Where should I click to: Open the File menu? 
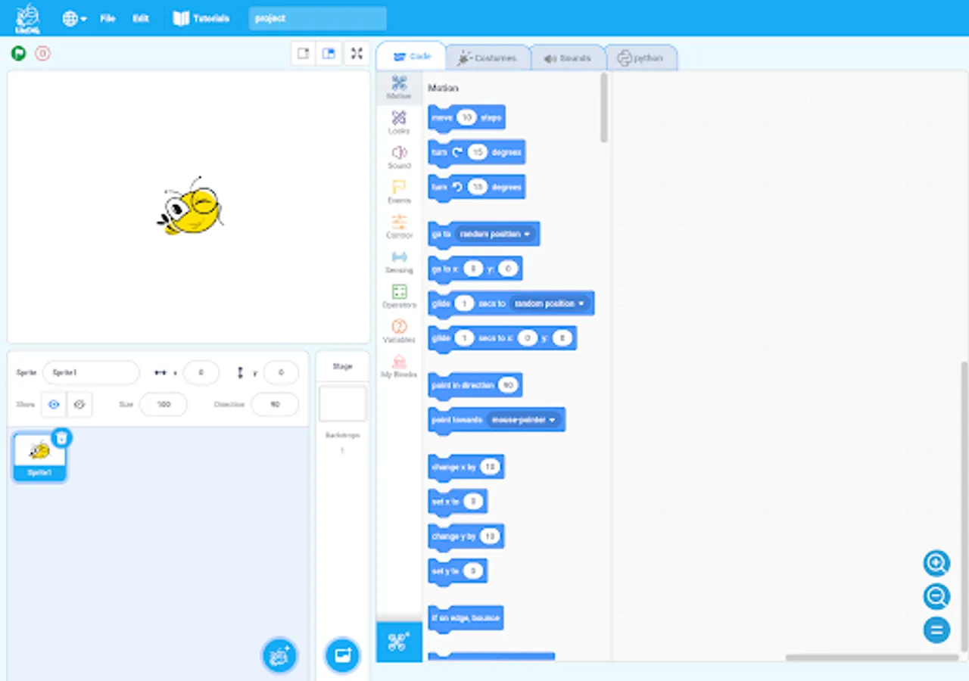pyautogui.click(x=107, y=18)
